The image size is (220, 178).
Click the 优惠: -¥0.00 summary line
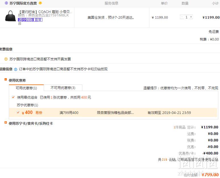pyautogui.click(x=203, y=147)
